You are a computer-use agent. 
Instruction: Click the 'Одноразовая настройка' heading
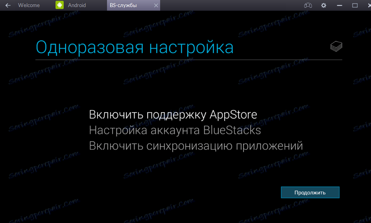click(x=135, y=47)
